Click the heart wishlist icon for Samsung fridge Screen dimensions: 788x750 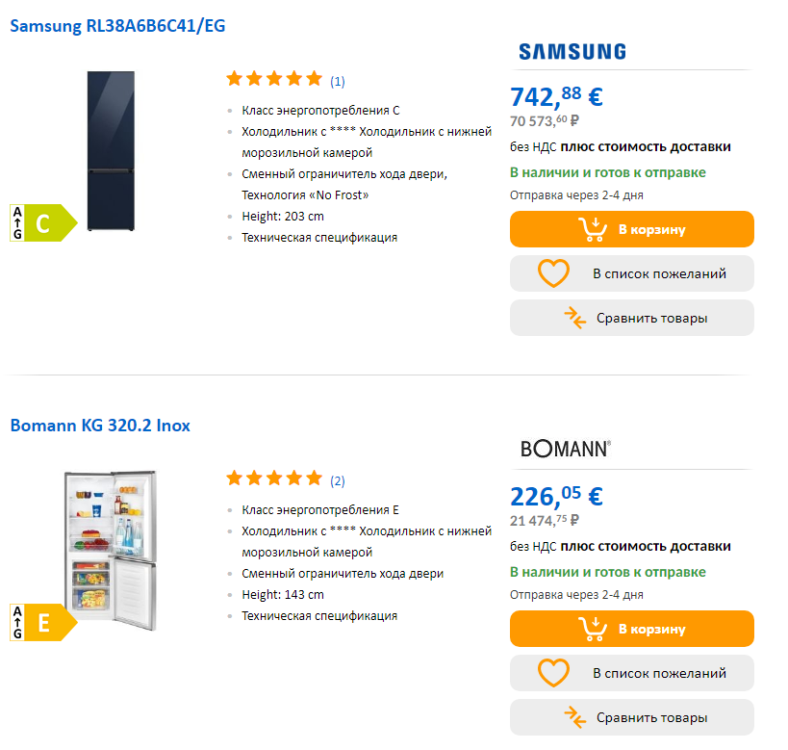pyautogui.click(x=553, y=273)
